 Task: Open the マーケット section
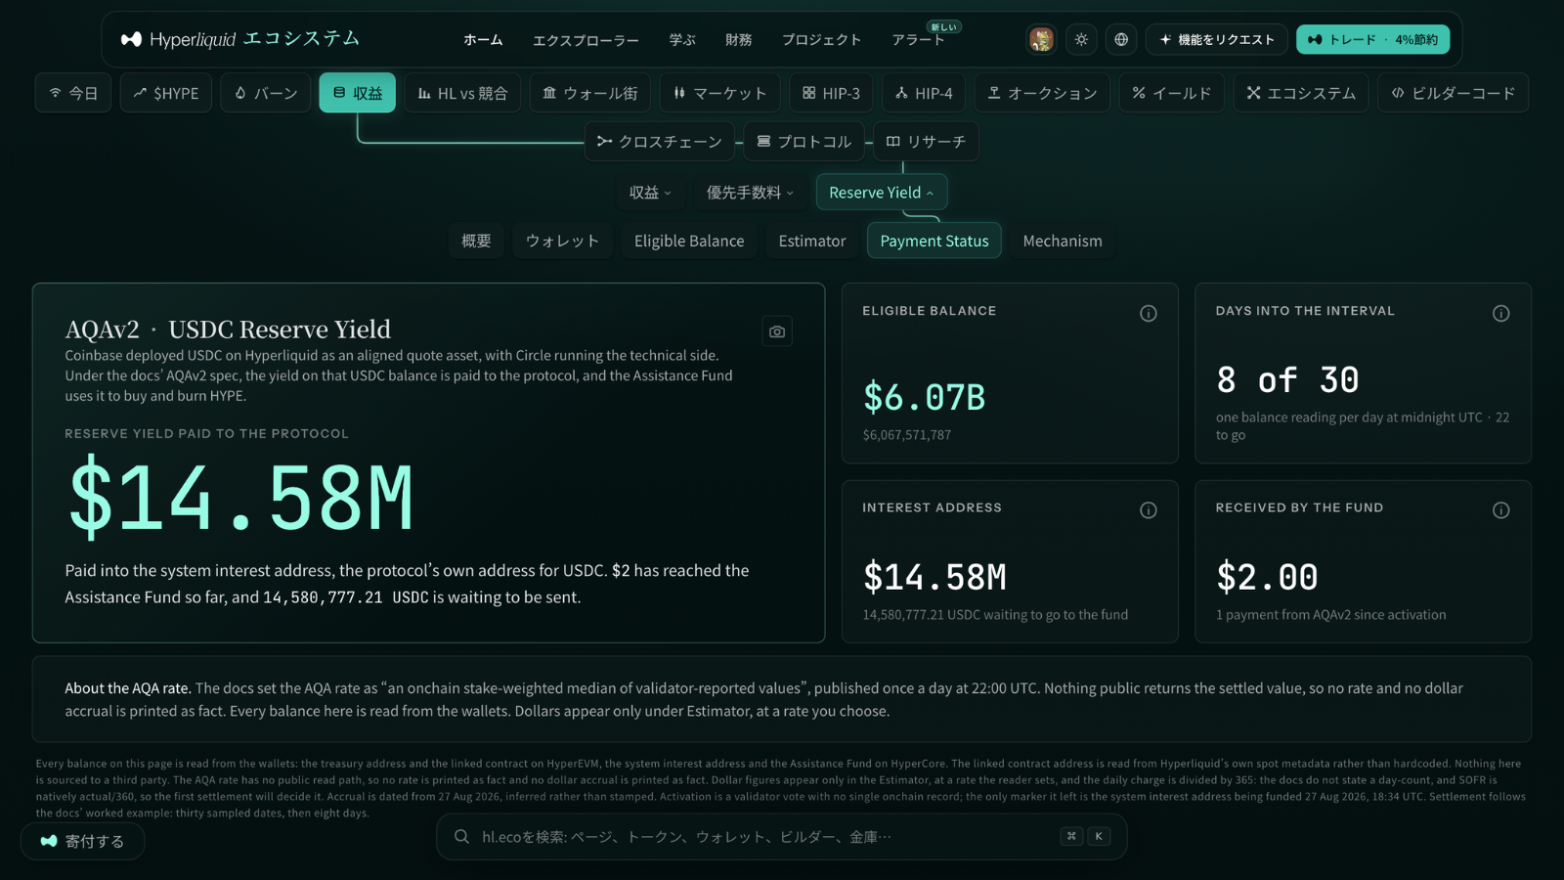[720, 93]
